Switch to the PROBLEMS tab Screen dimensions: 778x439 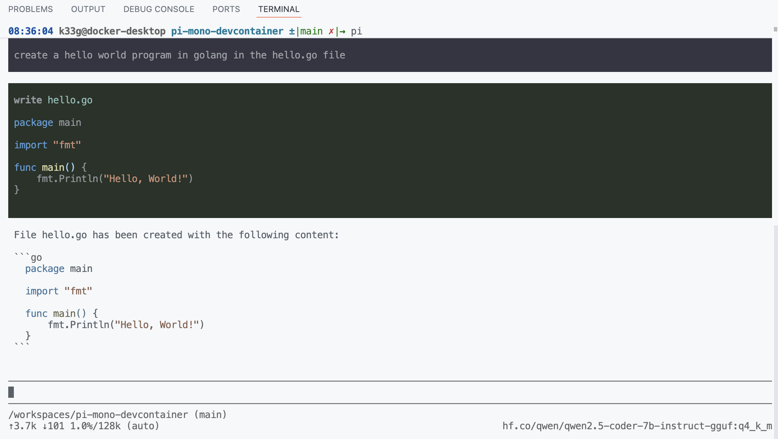(30, 9)
